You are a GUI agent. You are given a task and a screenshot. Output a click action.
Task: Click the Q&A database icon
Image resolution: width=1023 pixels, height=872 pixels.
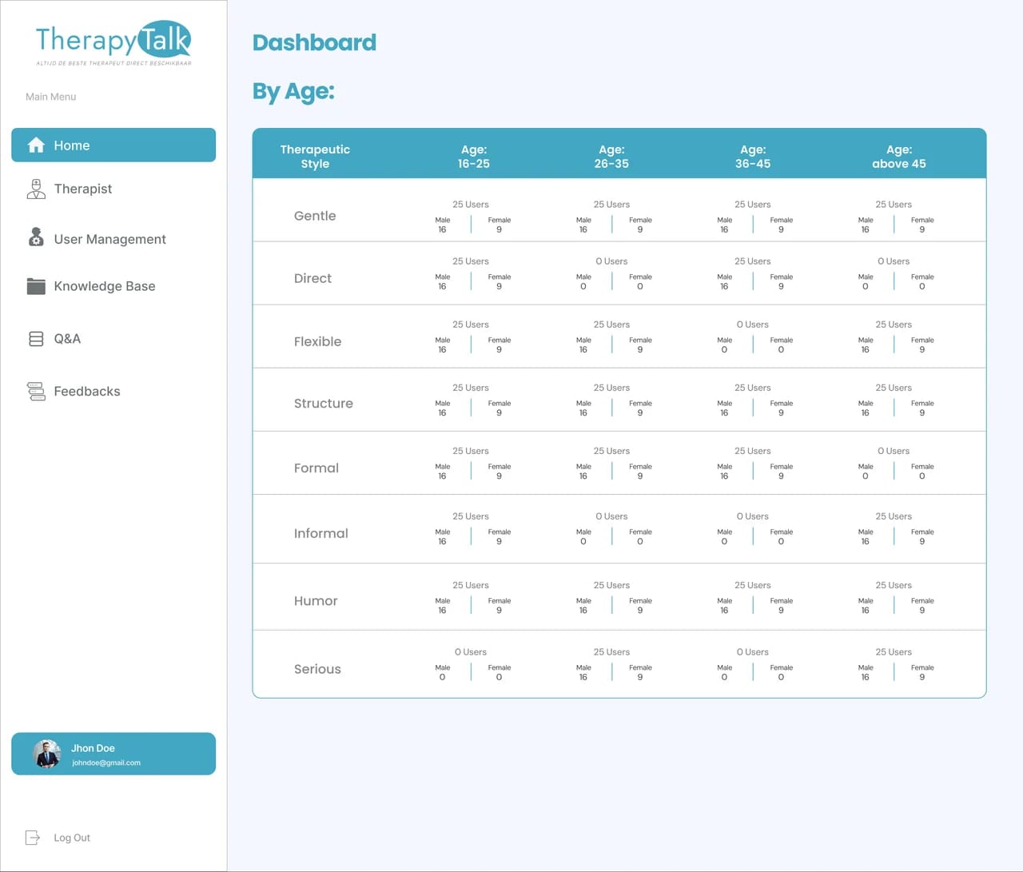[x=36, y=339]
